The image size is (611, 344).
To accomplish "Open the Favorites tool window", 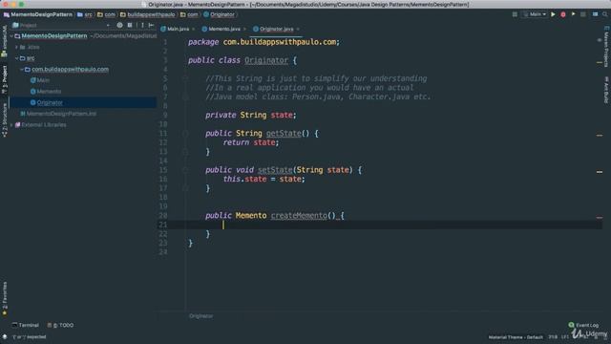I will coord(4,298).
